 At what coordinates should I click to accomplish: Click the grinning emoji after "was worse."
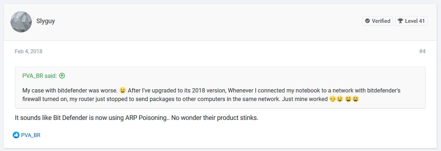pos(123,90)
